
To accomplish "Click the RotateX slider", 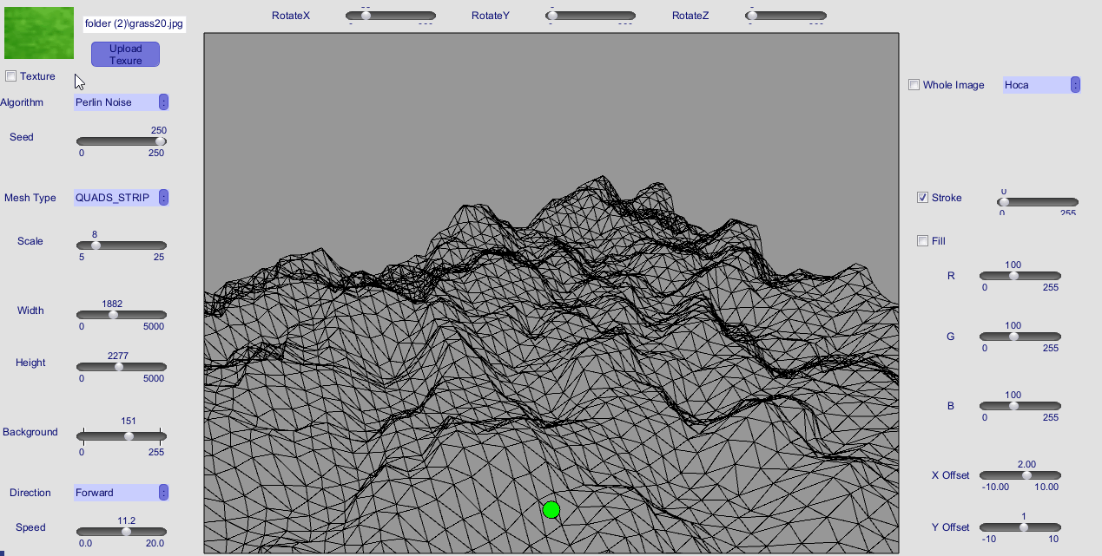I will click(391, 16).
